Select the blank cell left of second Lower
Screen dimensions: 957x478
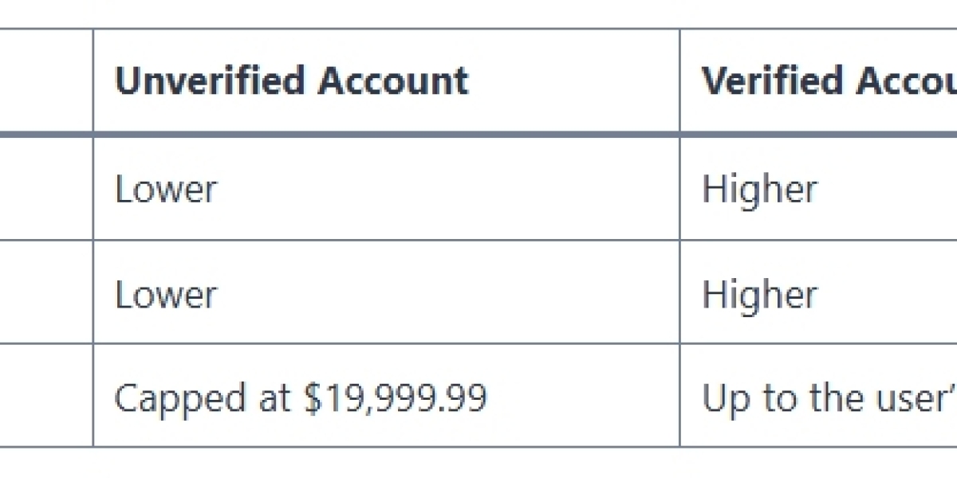click(46, 292)
